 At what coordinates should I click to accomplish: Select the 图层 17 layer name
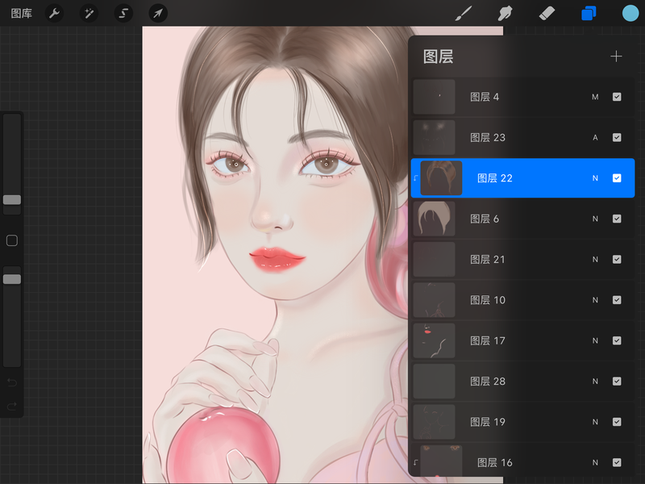point(488,340)
